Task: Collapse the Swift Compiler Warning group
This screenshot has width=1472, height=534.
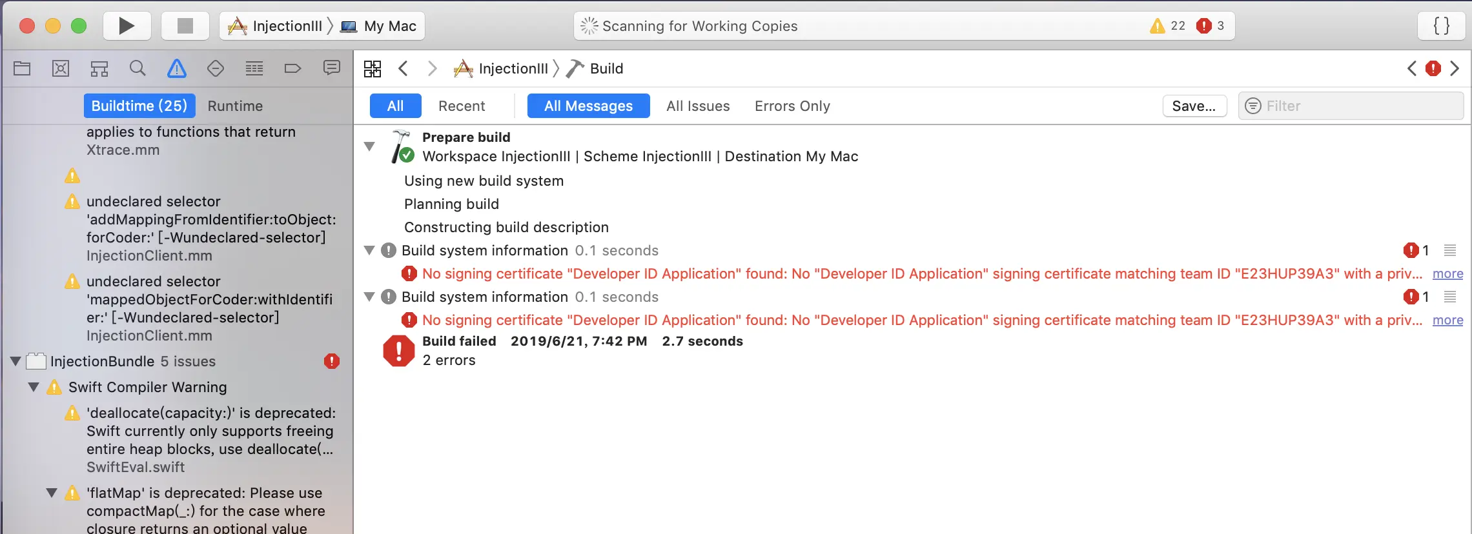Action: click(x=34, y=387)
